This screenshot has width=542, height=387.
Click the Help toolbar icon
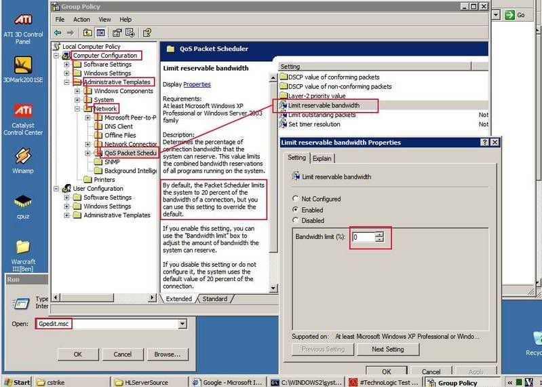[147, 33]
